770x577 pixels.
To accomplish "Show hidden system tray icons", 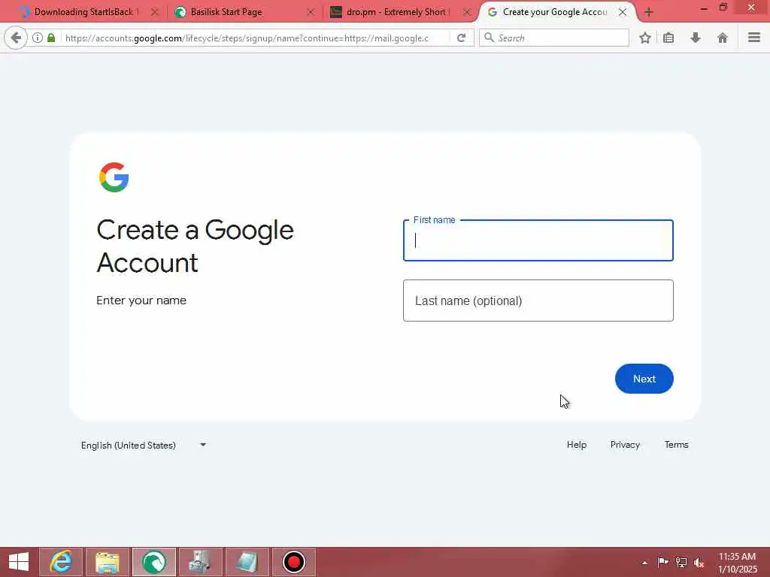I will coord(644,562).
